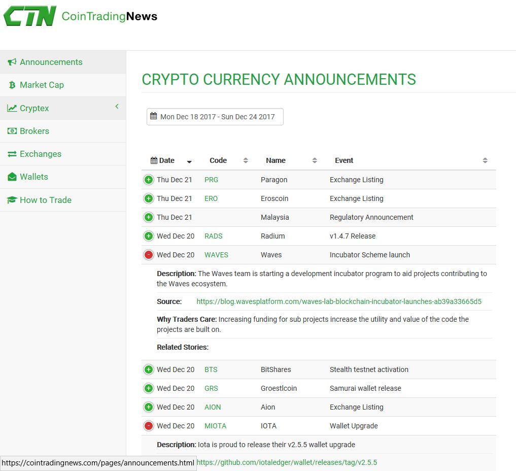Image resolution: width=516 pixels, height=471 pixels.
Task: Click the Exchanges arrows icon
Action: click(12, 154)
